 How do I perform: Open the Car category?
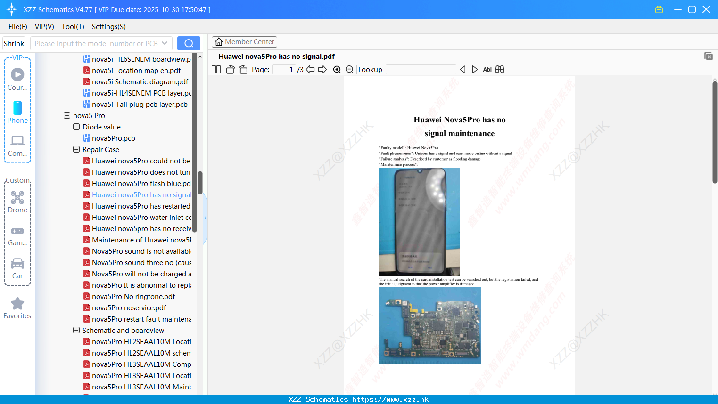click(17, 268)
